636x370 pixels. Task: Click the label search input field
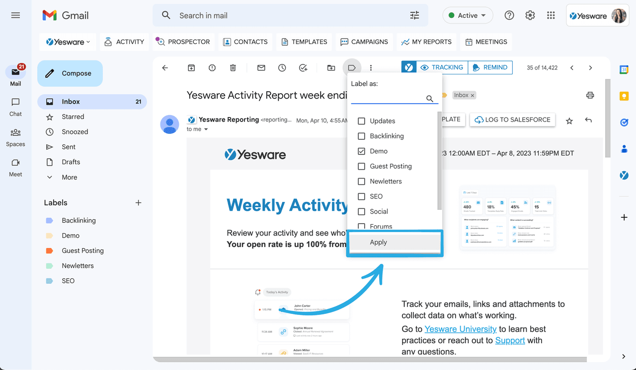(x=388, y=98)
